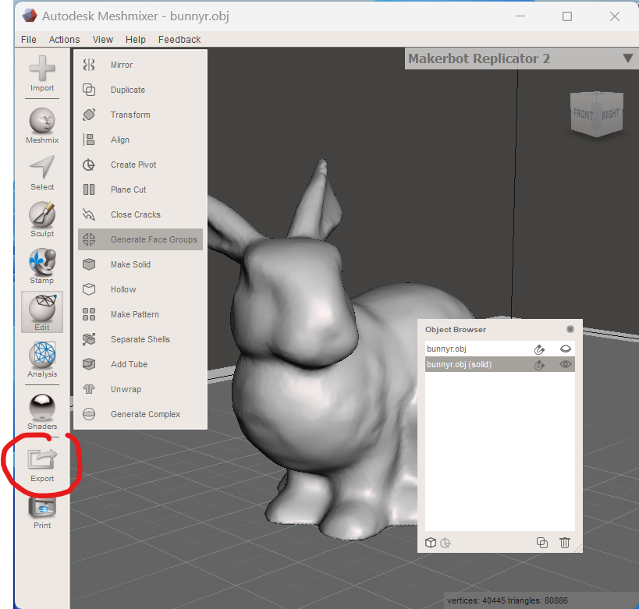Activate the Sculpt brush tool
This screenshot has width=639, height=609.
pyautogui.click(x=42, y=218)
